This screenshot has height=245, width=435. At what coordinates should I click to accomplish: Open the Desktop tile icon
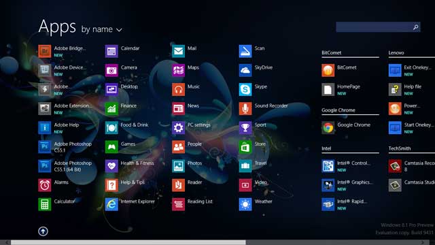pos(111,89)
